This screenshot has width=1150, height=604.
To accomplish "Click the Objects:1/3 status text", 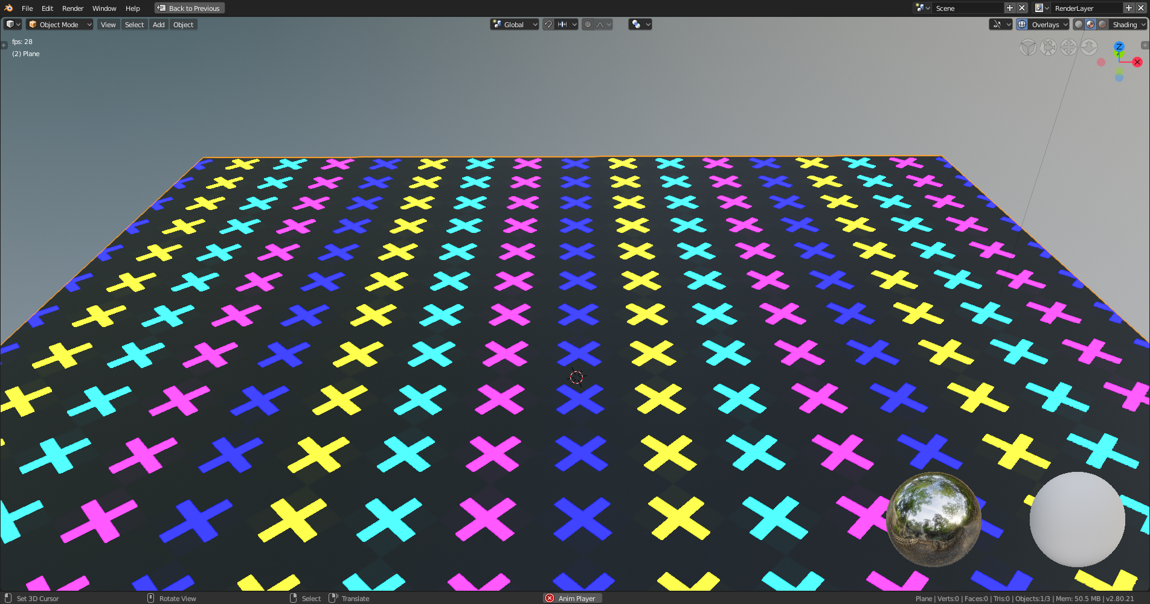I will pos(1032,599).
